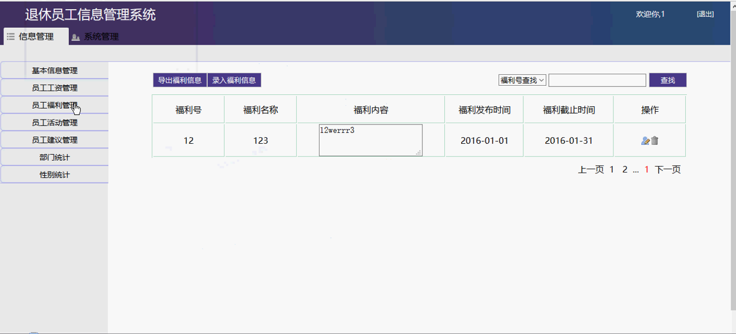The width and height of the screenshot is (736, 334).
Task: Open 员工活动管理 in the sidebar
Action: pyautogui.click(x=54, y=123)
